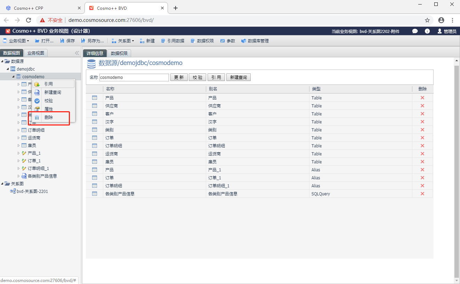This screenshot has height=284, width=460.
Task: Open the 业务视图 toolbar dropdown
Action: click(16, 41)
